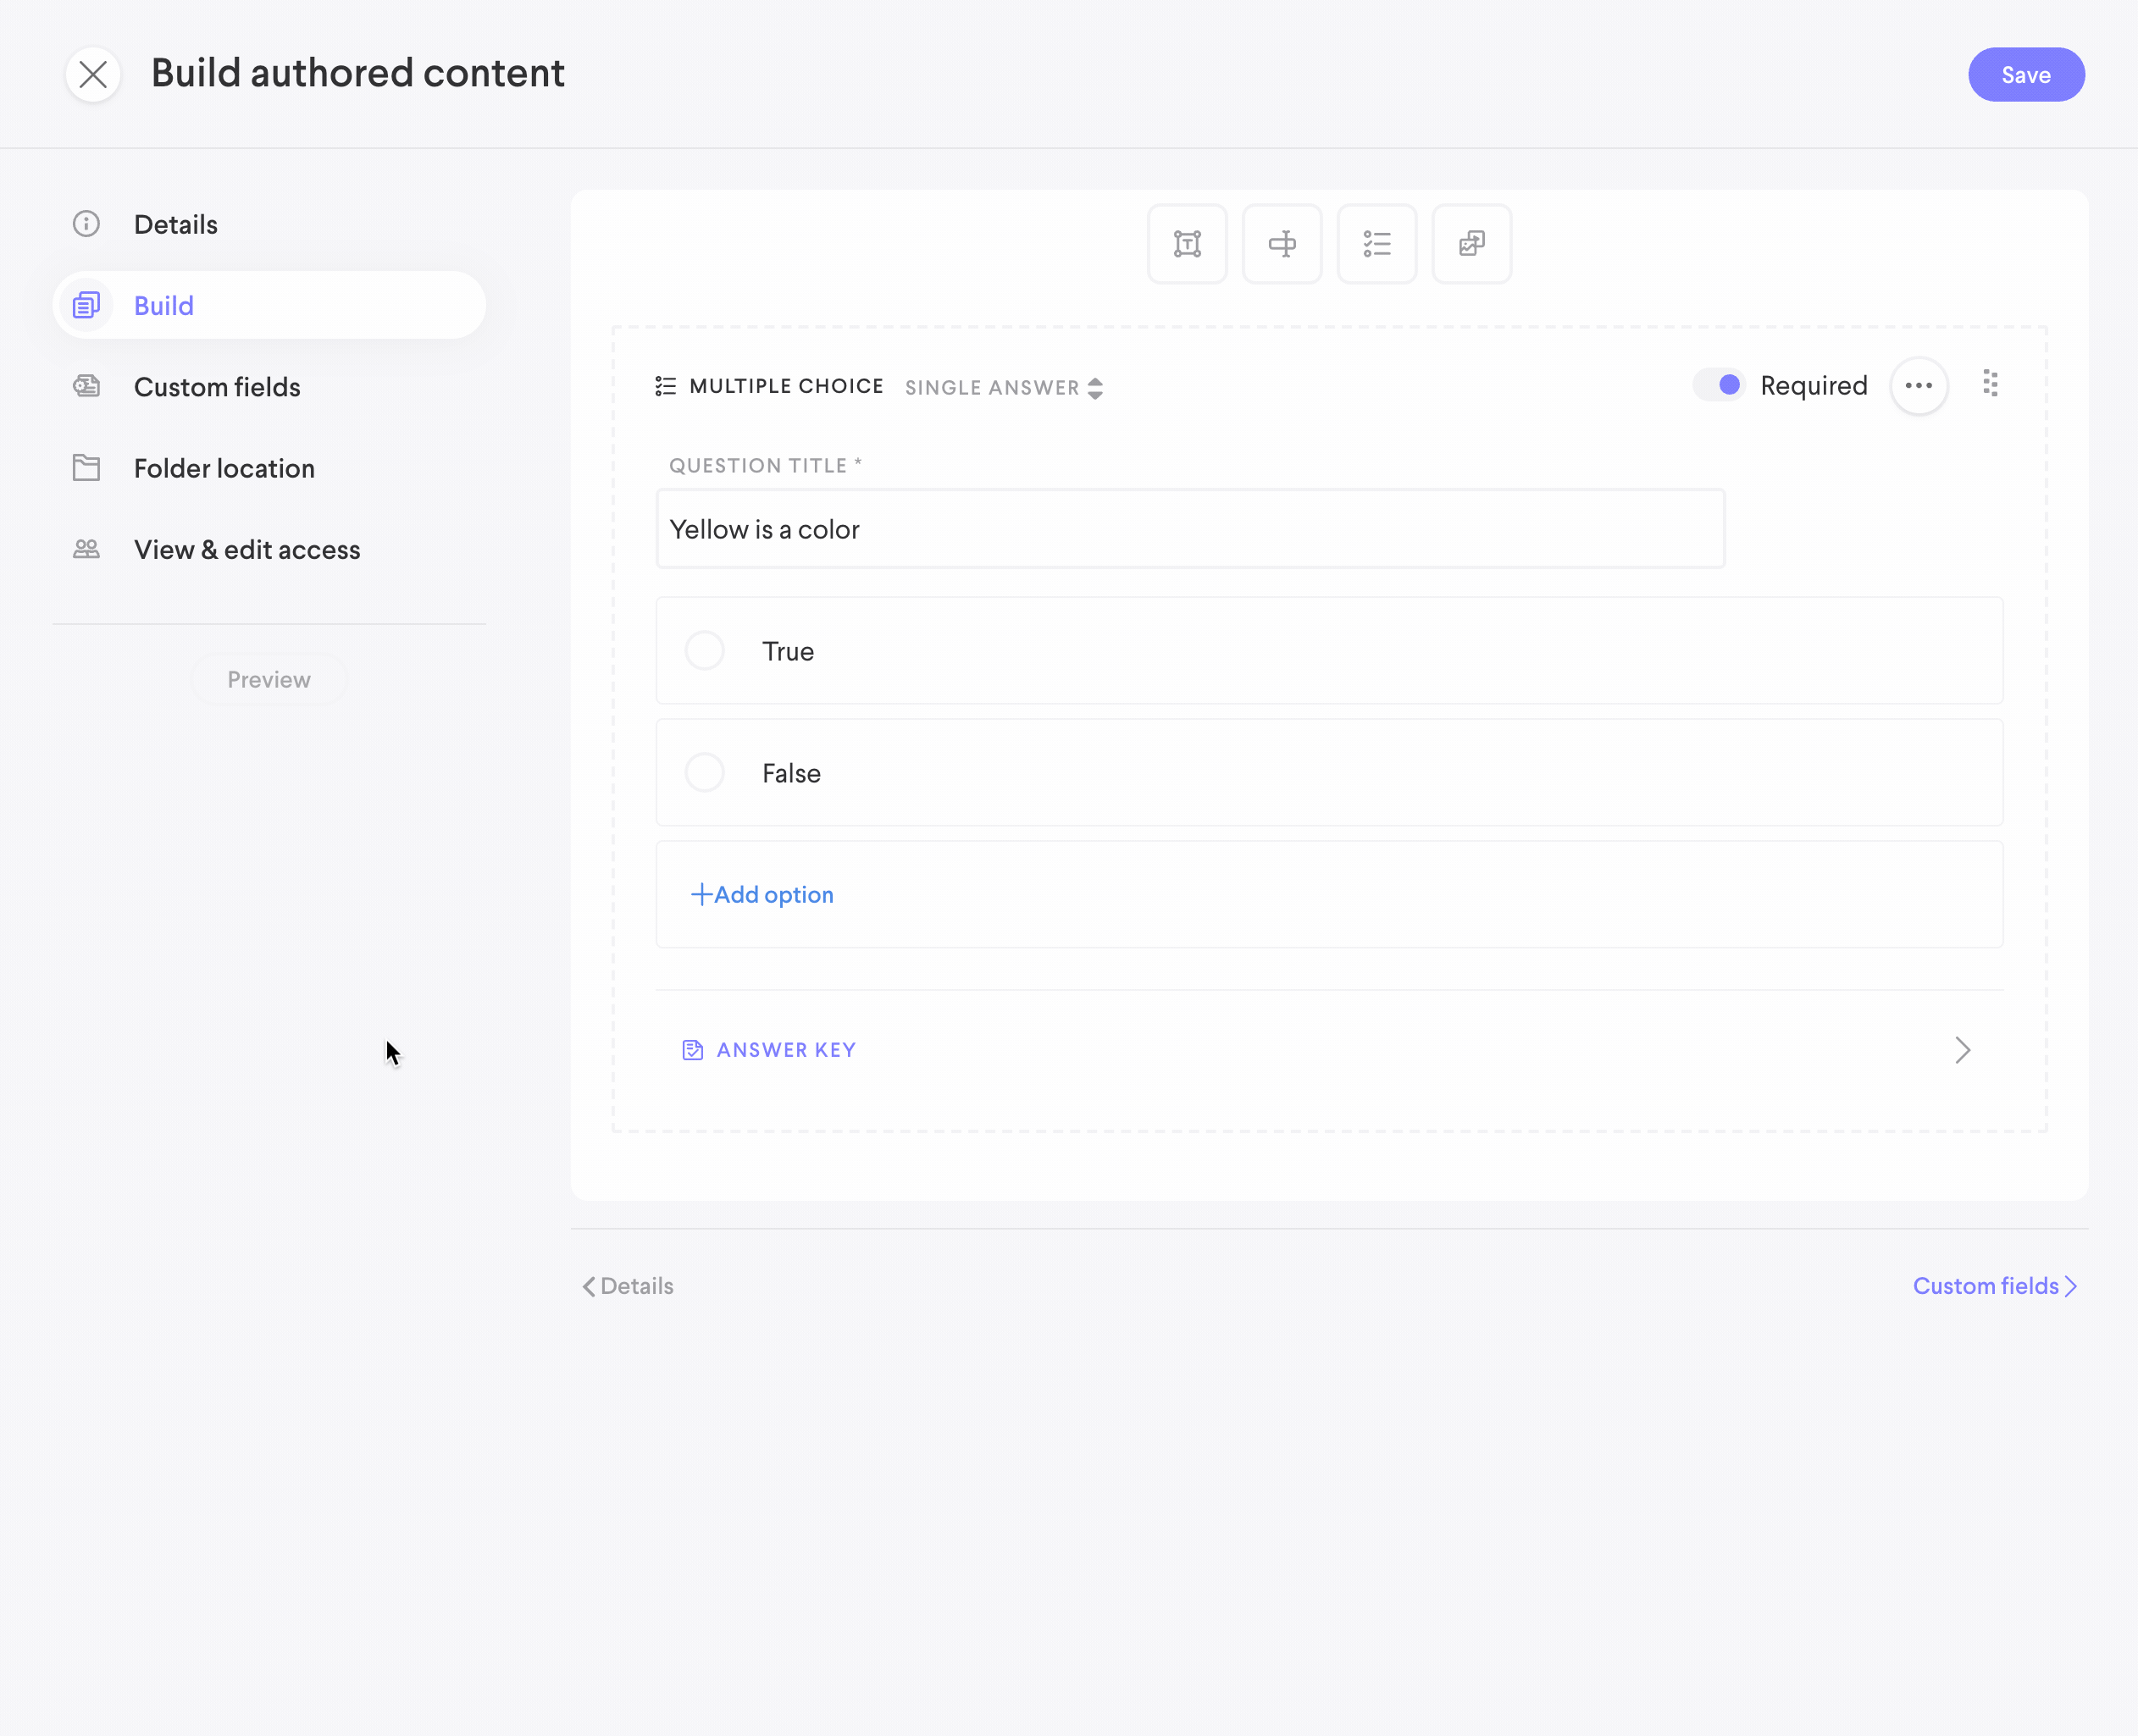Click the Folder location folder icon
The width and height of the screenshot is (2138, 1736).
pos(87,468)
